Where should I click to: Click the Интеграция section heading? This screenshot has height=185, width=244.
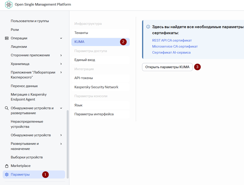point(84,69)
